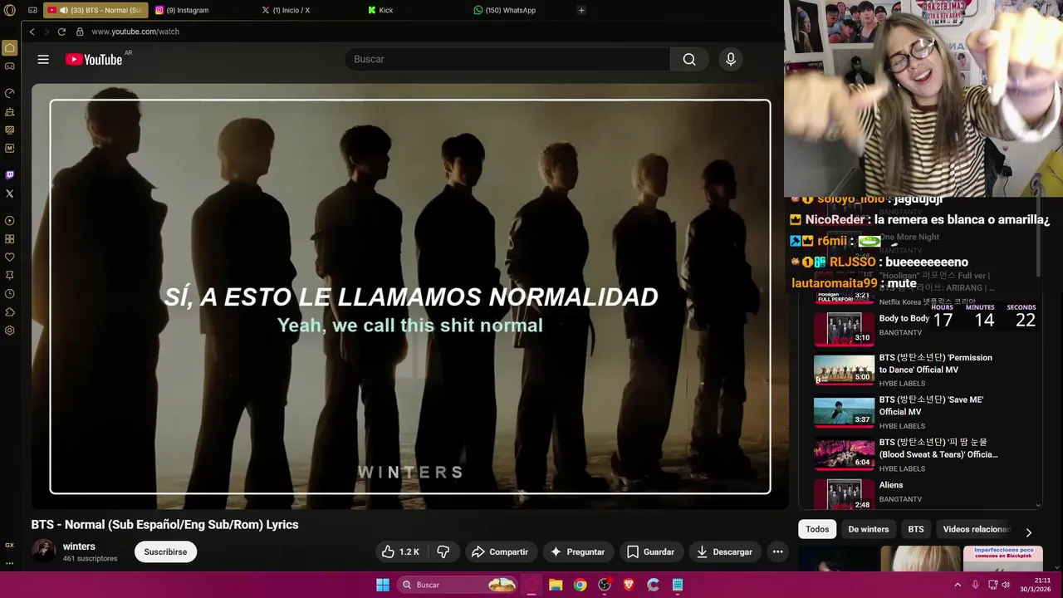Image resolution: width=1063 pixels, height=598 pixels.
Task: Open sidebar Settings gear icon
Action: pyautogui.click(x=10, y=331)
